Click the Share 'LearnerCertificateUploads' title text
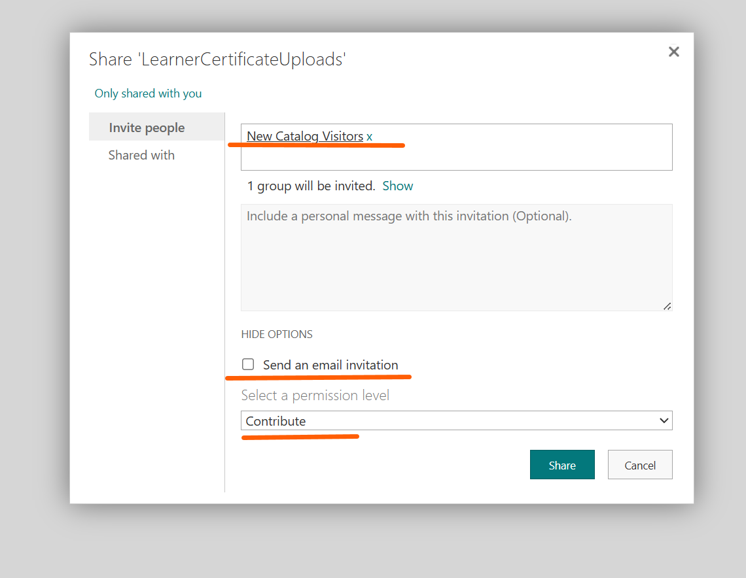 coord(217,59)
